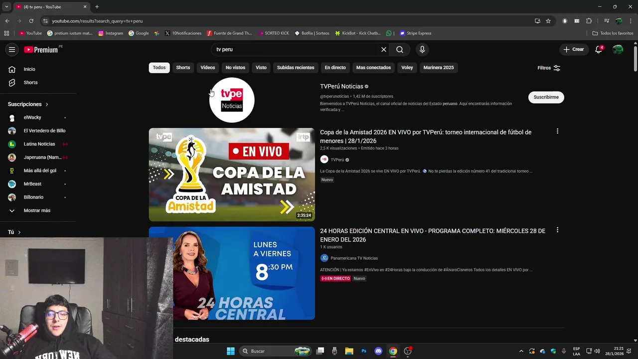Viewport: 638px width, 359px height.
Task: Open the TVPerú channel link
Action: tap(337, 160)
